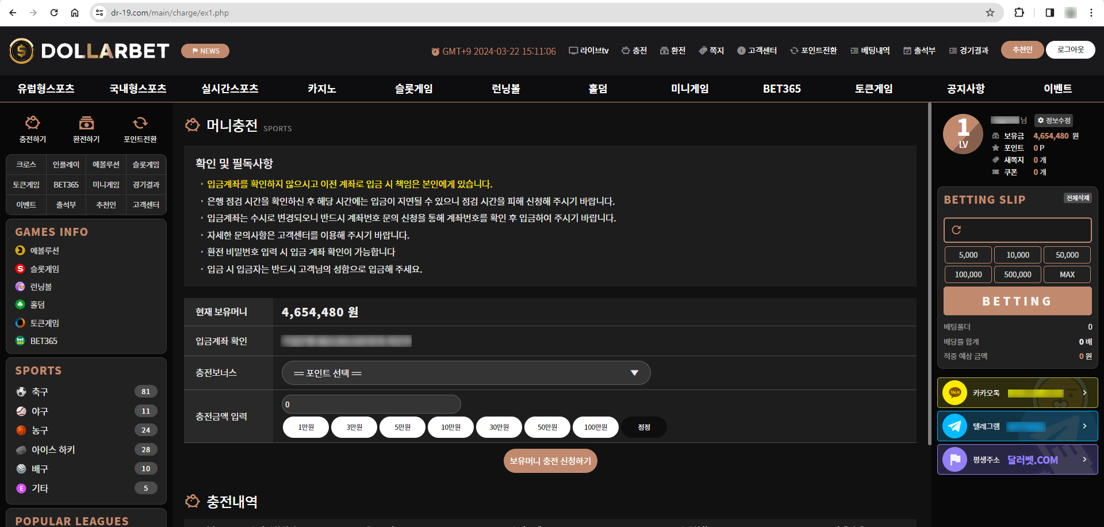Open the 카지노 menu
This screenshot has width=1104, height=527.
pos(322,89)
